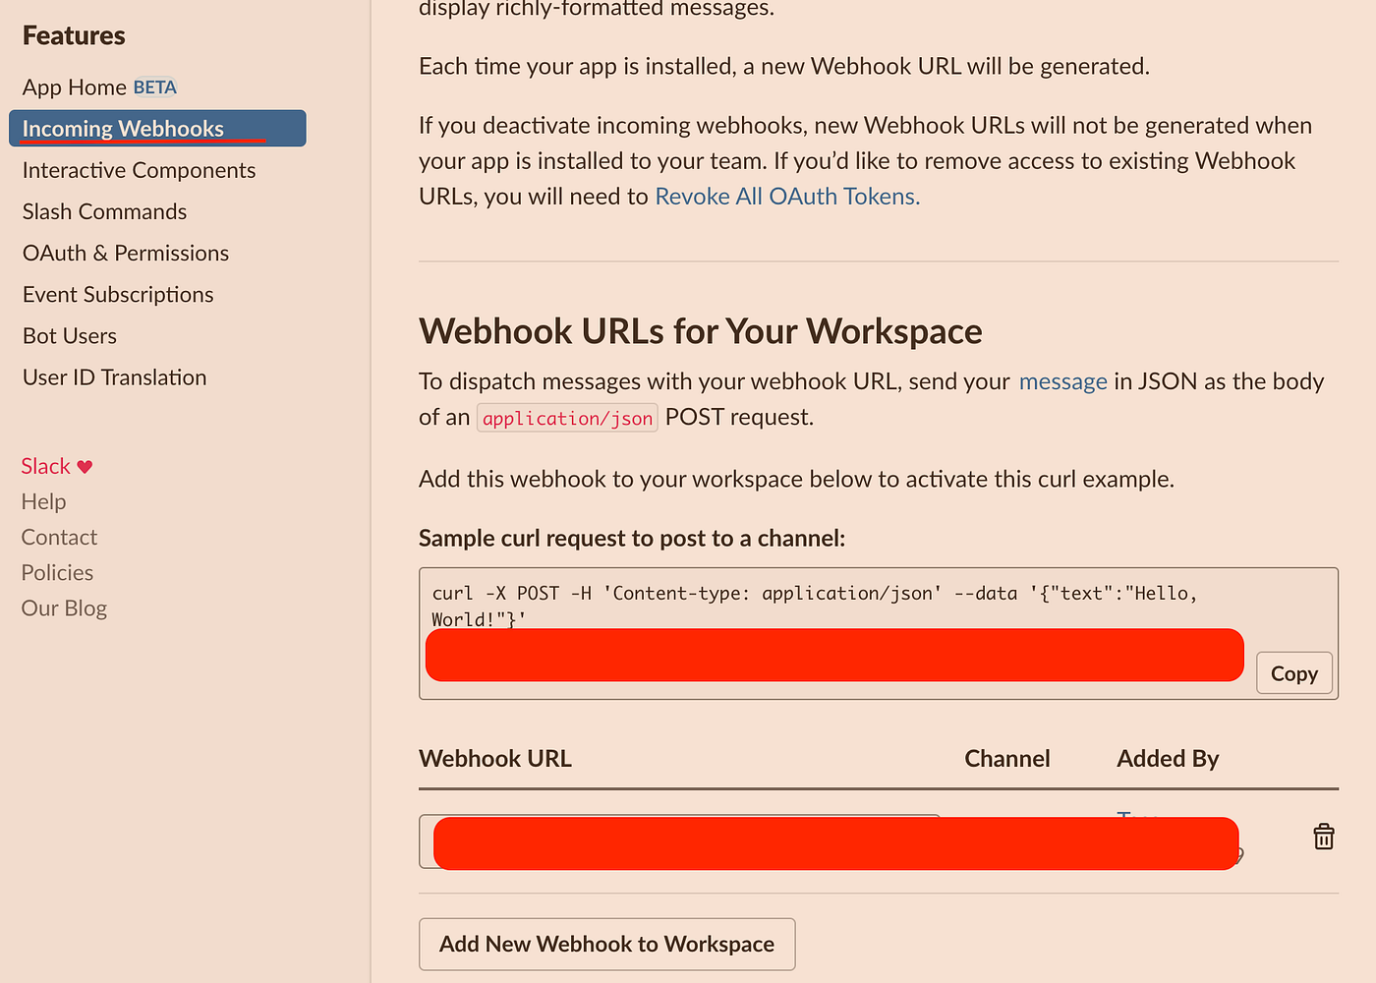View the Policies link

point(57,572)
